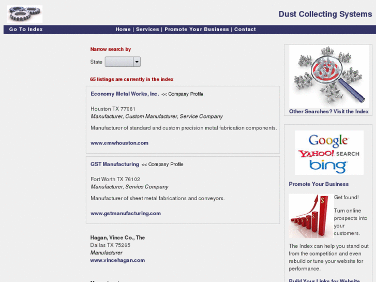376x282 pixels.
Task: Click the red bar growth chart image
Action: click(x=311, y=216)
